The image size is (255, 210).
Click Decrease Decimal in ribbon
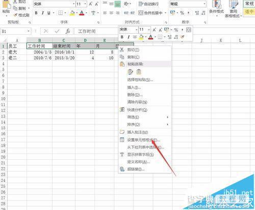point(203,13)
